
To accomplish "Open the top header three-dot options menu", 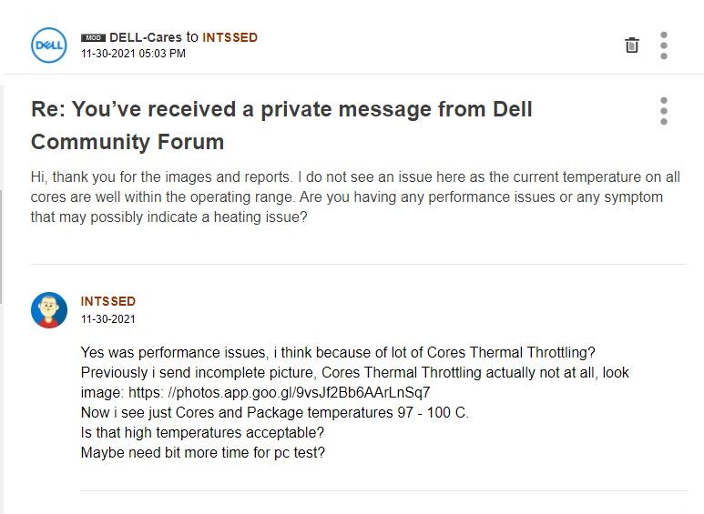I will pyautogui.click(x=664, y=45).
